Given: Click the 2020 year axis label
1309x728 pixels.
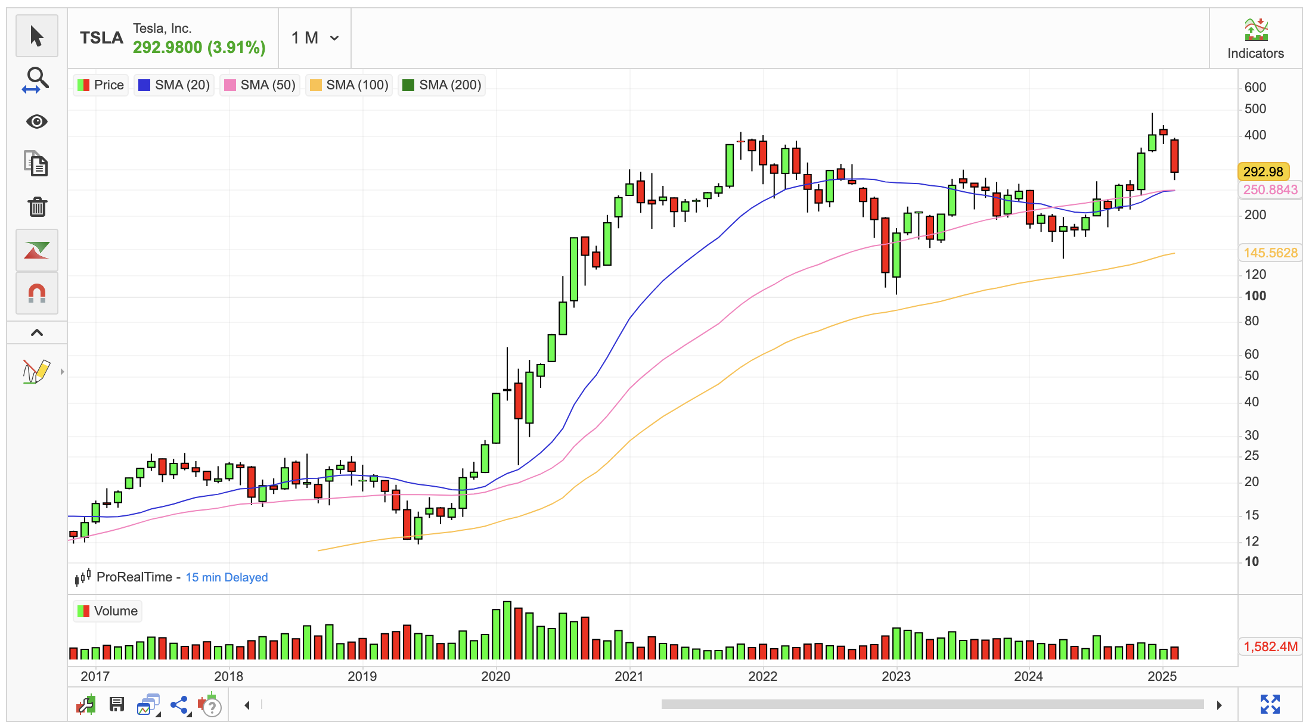Looking at the screenshot, I should [x=496, y=676].
